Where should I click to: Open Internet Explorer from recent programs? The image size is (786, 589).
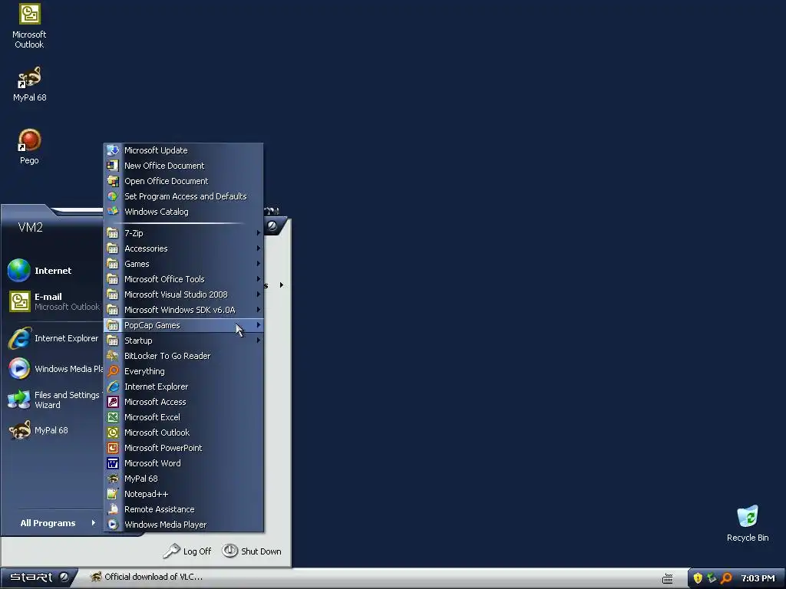click(54, 338)
